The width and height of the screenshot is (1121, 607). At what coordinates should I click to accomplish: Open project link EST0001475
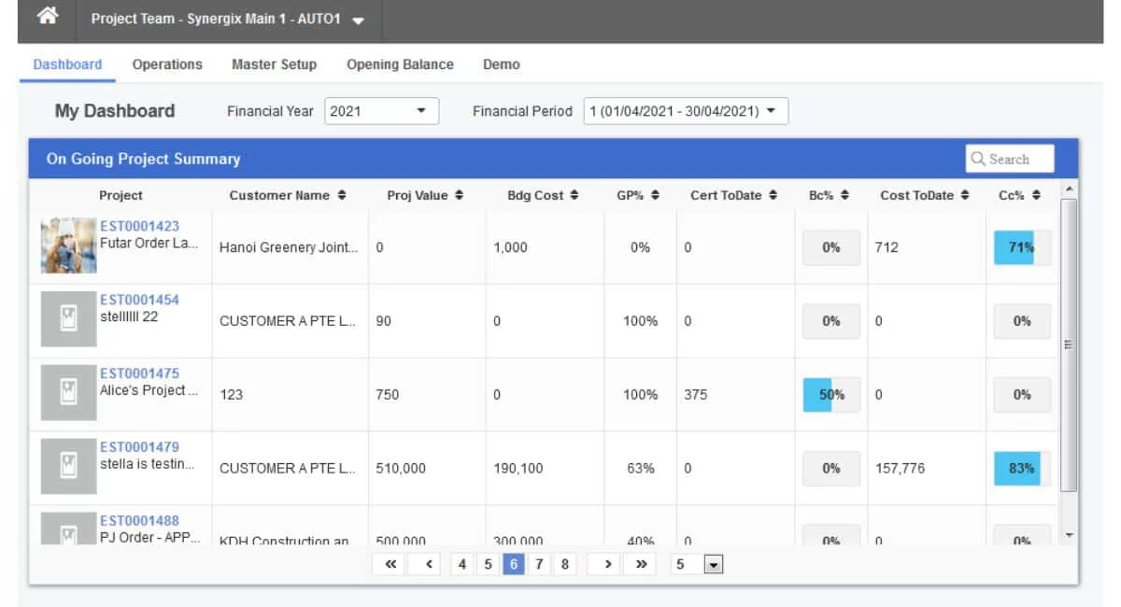point(139,374)
